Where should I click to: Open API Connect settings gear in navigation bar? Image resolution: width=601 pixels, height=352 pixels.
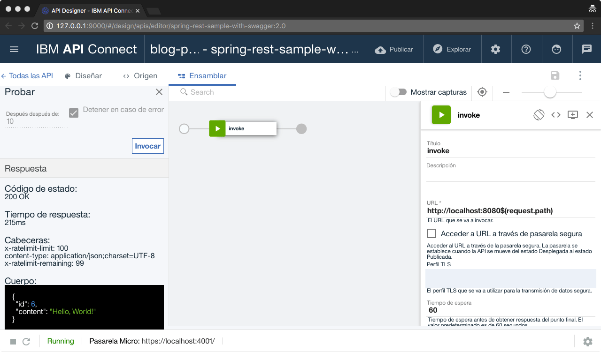(496, 49)
